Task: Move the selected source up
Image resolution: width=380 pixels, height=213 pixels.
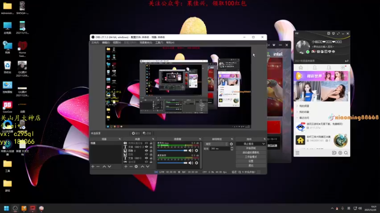Action: click(142, 167)
